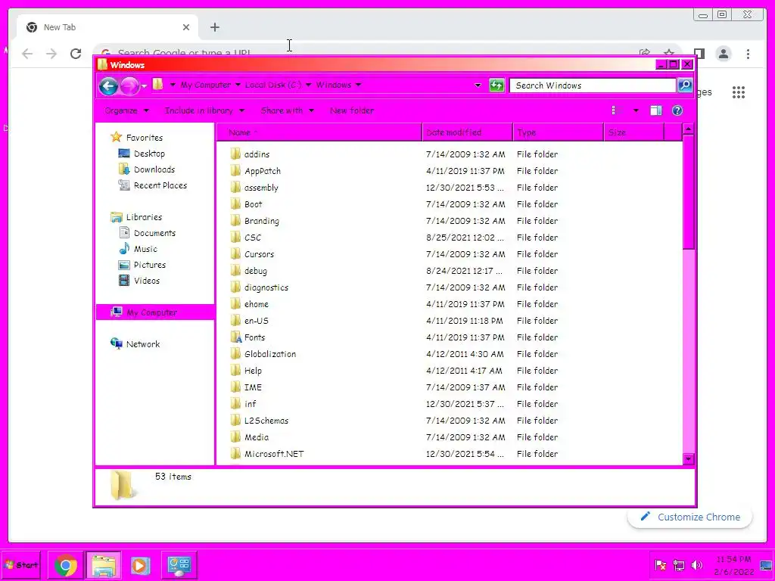Image resolution: width=775 pixels, height=581 pixels.
Task: Sort by Name column header
Action: [319, 132]
